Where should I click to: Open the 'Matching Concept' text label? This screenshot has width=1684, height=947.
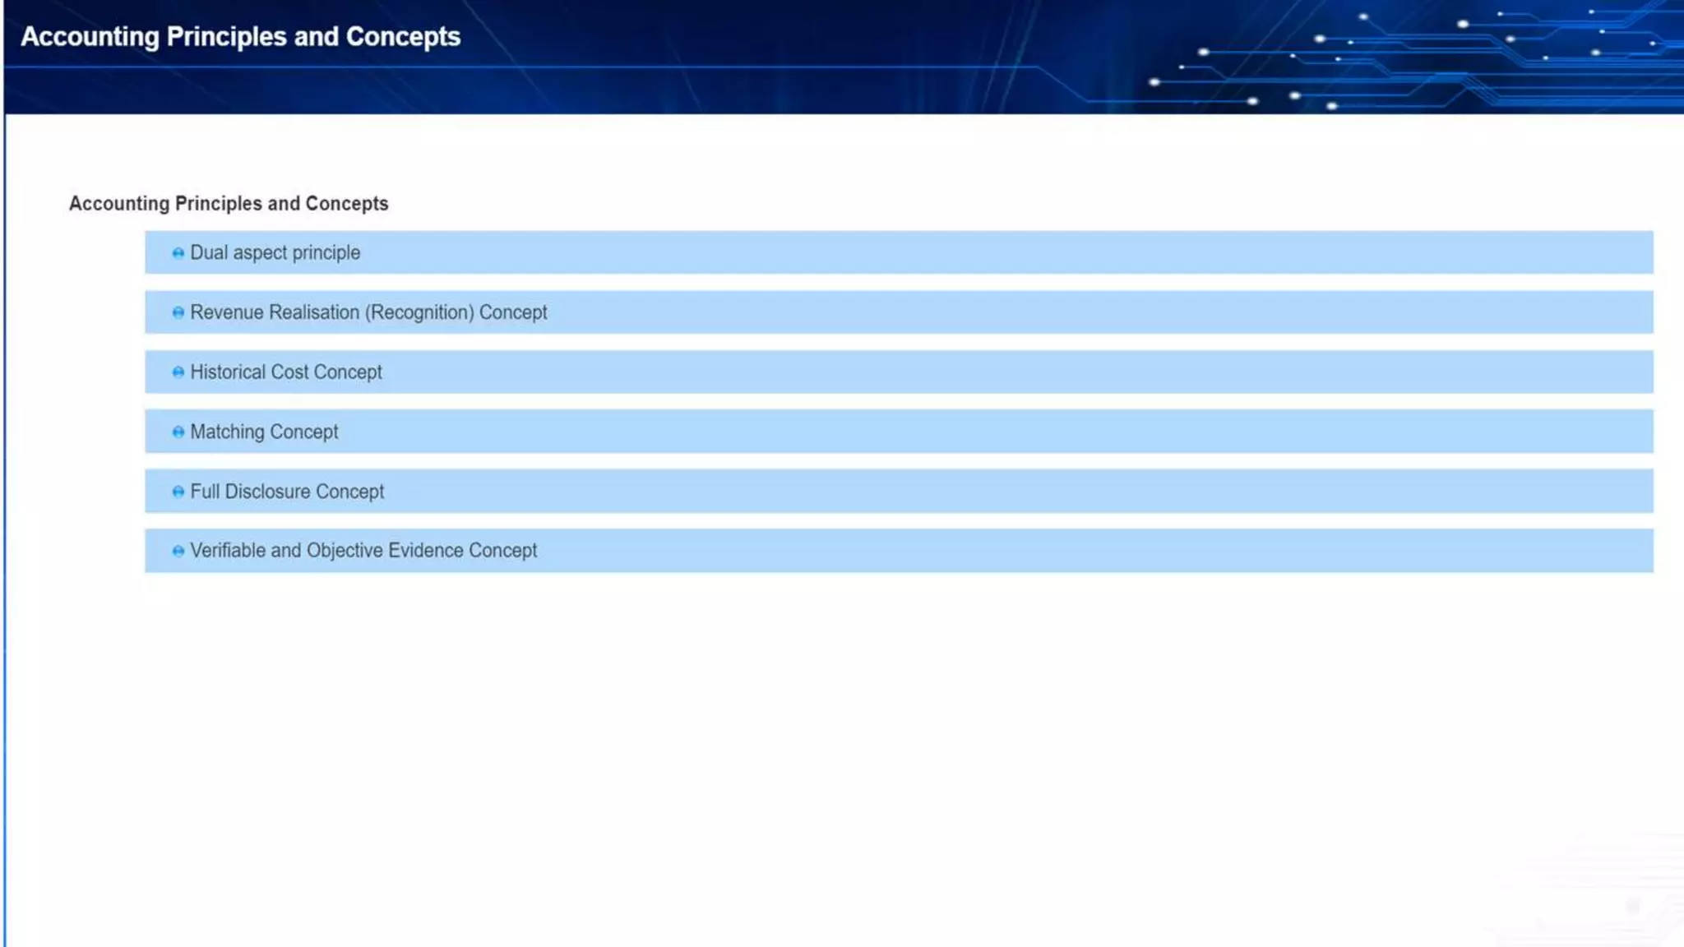point(264,432)
